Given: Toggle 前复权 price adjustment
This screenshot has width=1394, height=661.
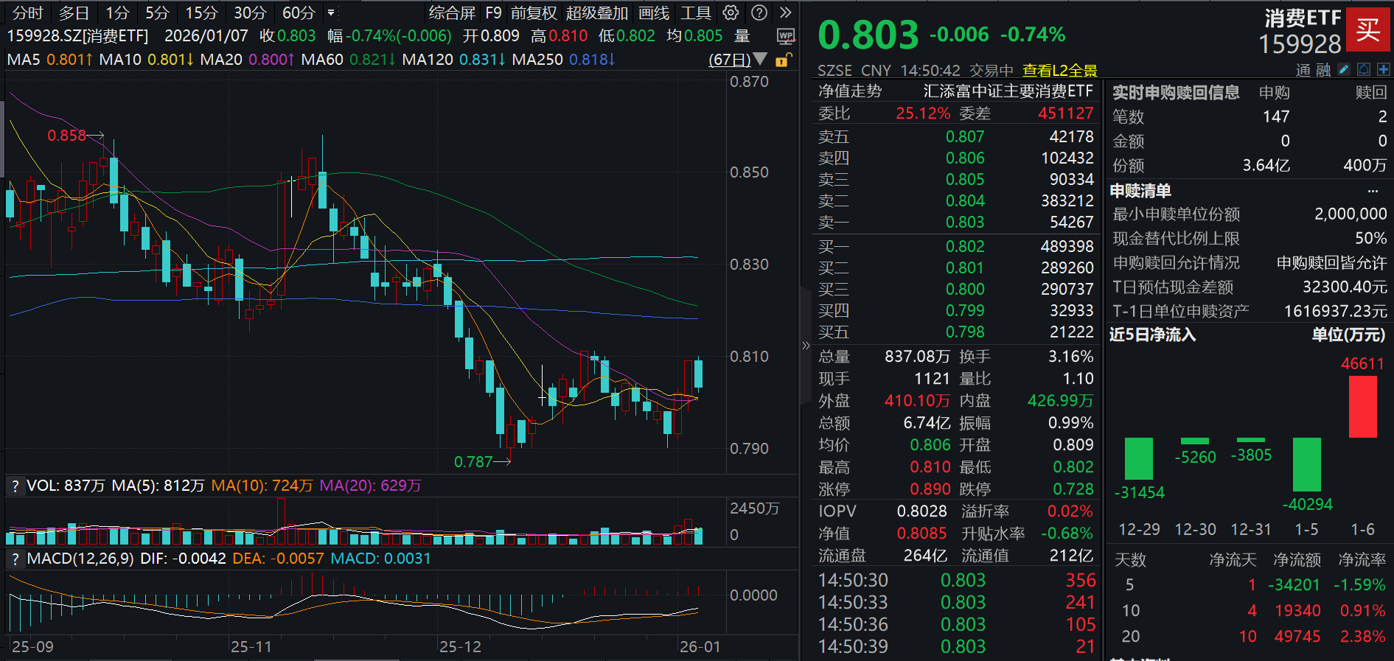Looking at the screenshot, I should click(534, 13).
